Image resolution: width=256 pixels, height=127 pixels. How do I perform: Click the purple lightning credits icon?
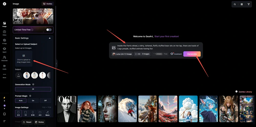point(4,105)
